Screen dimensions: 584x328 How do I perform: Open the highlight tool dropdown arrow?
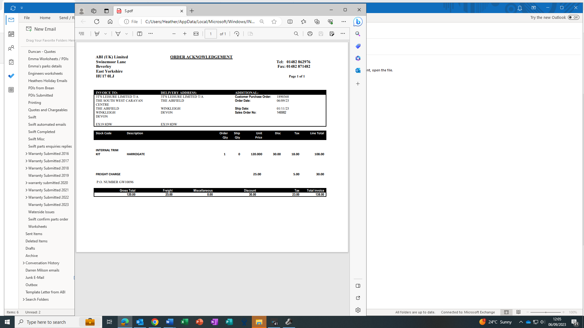(106, 34)
